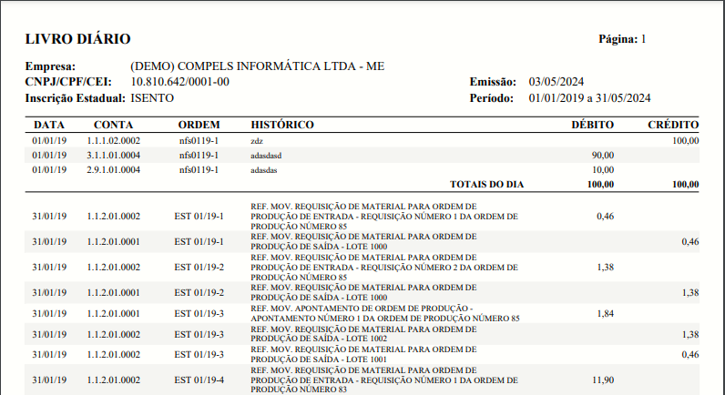Click the 'Página: 1' page indicator

click(x=622, y=39)
